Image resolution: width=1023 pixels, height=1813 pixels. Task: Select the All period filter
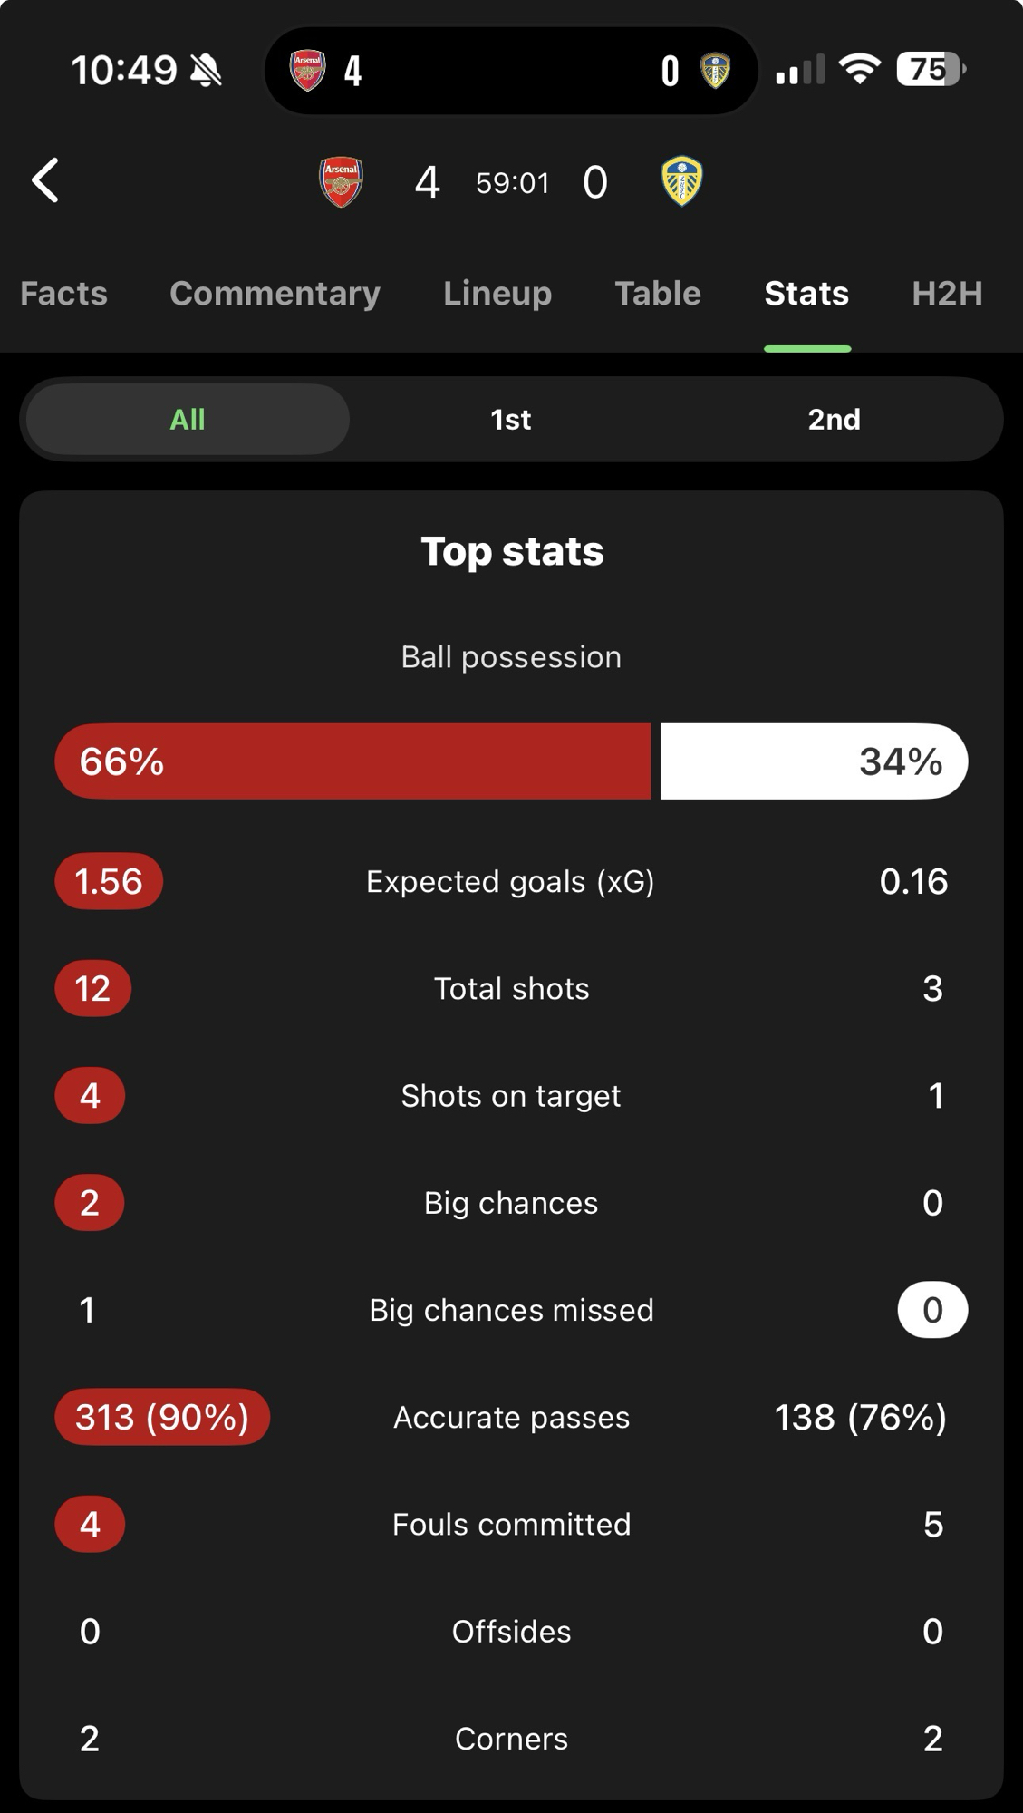point(188,420)
